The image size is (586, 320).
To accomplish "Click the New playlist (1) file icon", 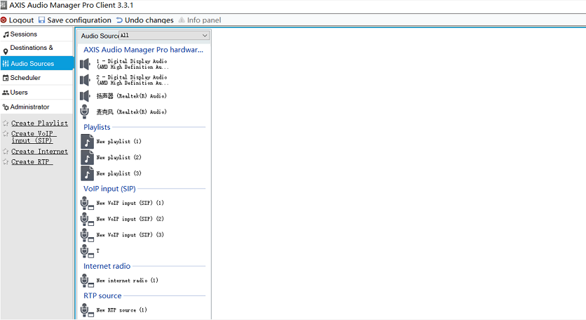I will 87,142.
